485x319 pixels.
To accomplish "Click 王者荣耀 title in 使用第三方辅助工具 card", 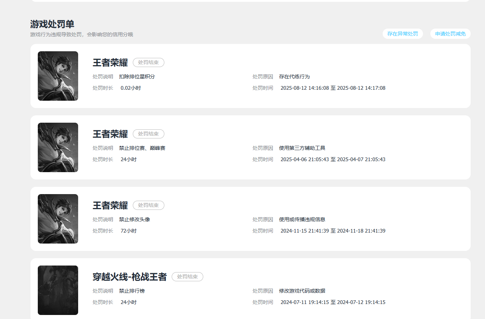I will (x=110, y=134).
